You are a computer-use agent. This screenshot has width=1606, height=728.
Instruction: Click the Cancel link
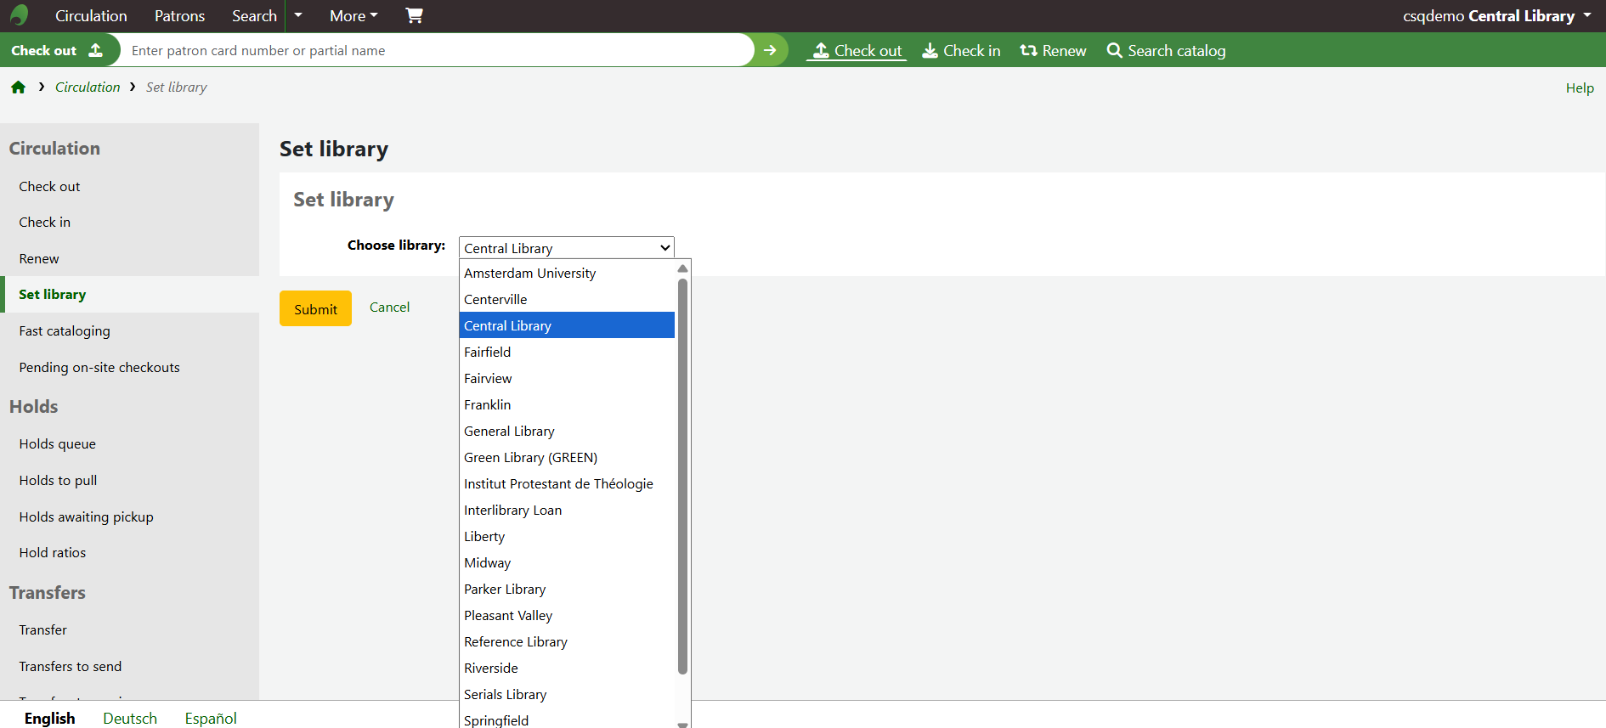[389, 308]
